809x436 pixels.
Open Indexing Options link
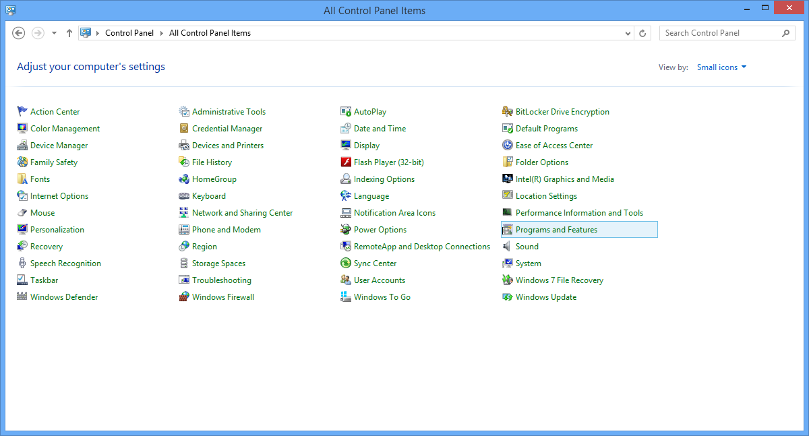[384, 179]
